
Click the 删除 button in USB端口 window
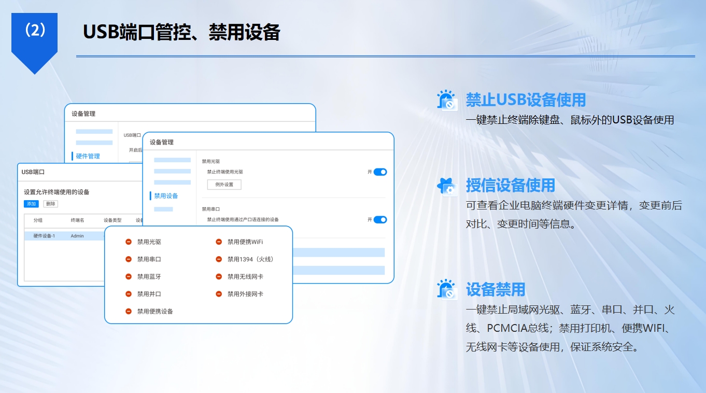click(x=50, y=204)
